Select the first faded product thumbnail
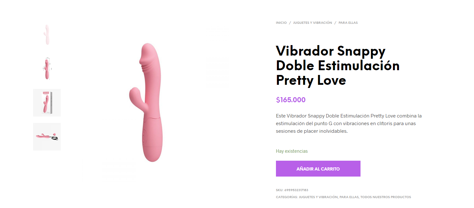This screenshot has height=208, width=474. pos(47,35)
